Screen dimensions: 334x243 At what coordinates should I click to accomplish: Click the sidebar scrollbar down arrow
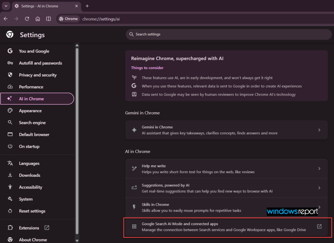pos(77,241)
